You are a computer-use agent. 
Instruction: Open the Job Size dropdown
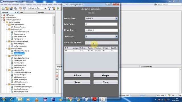(x=116, y=37)
